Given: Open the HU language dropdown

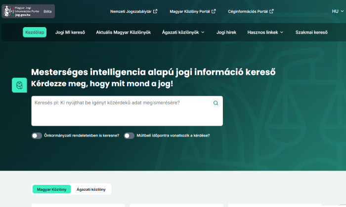Looking at the screenshot, I should coord(338,11).
